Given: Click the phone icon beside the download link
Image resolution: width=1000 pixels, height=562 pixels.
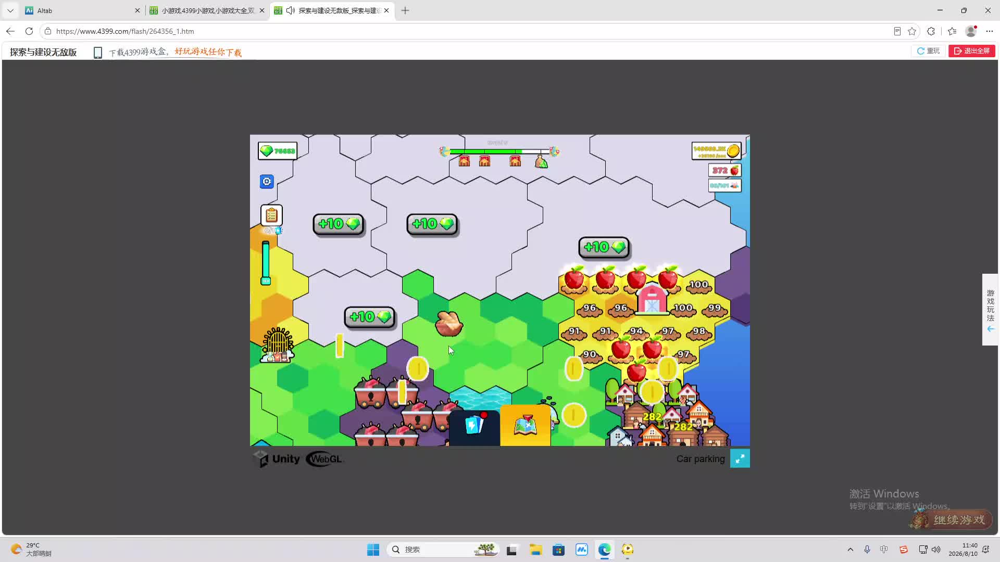Looking at the screenshot, I should [x=97, y=53].
